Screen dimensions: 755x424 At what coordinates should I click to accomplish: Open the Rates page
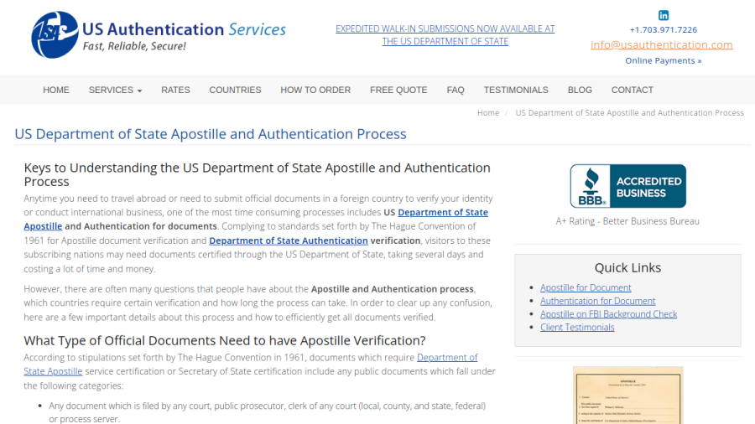point(175,90)
